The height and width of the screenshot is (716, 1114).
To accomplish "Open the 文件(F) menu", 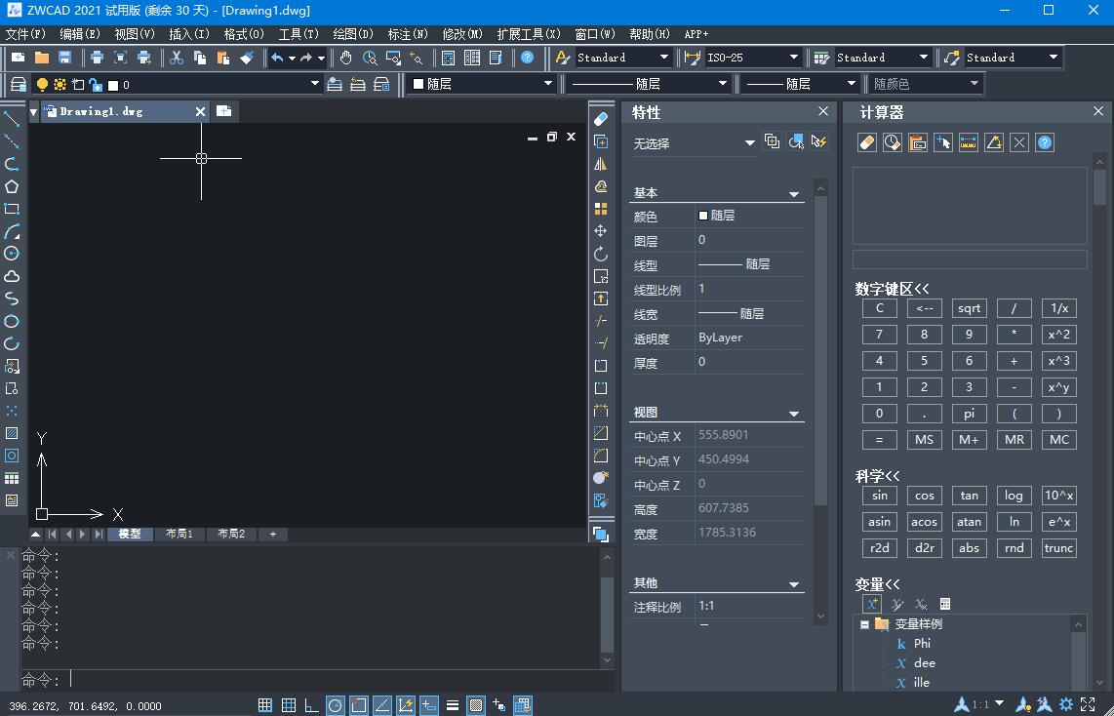I will (x=25, y=34).
